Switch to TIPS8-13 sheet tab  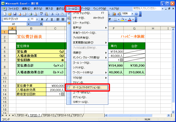click(x=49, y=115)
